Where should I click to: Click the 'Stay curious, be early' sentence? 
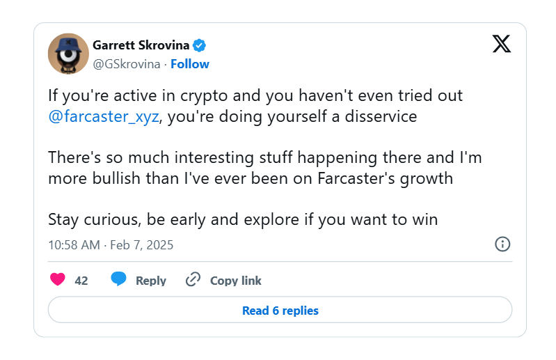coord(243,220)
